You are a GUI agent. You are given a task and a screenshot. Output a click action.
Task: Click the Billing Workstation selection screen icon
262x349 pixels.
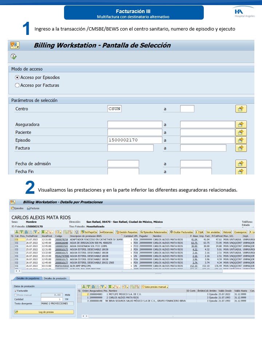pyautogui.click(x=15, y=45)
